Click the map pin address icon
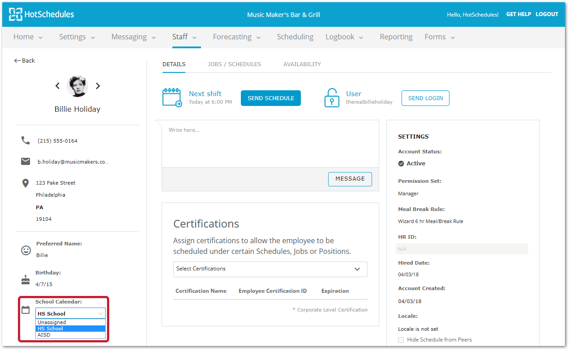The image size is (569, 350). click(26, 183)
